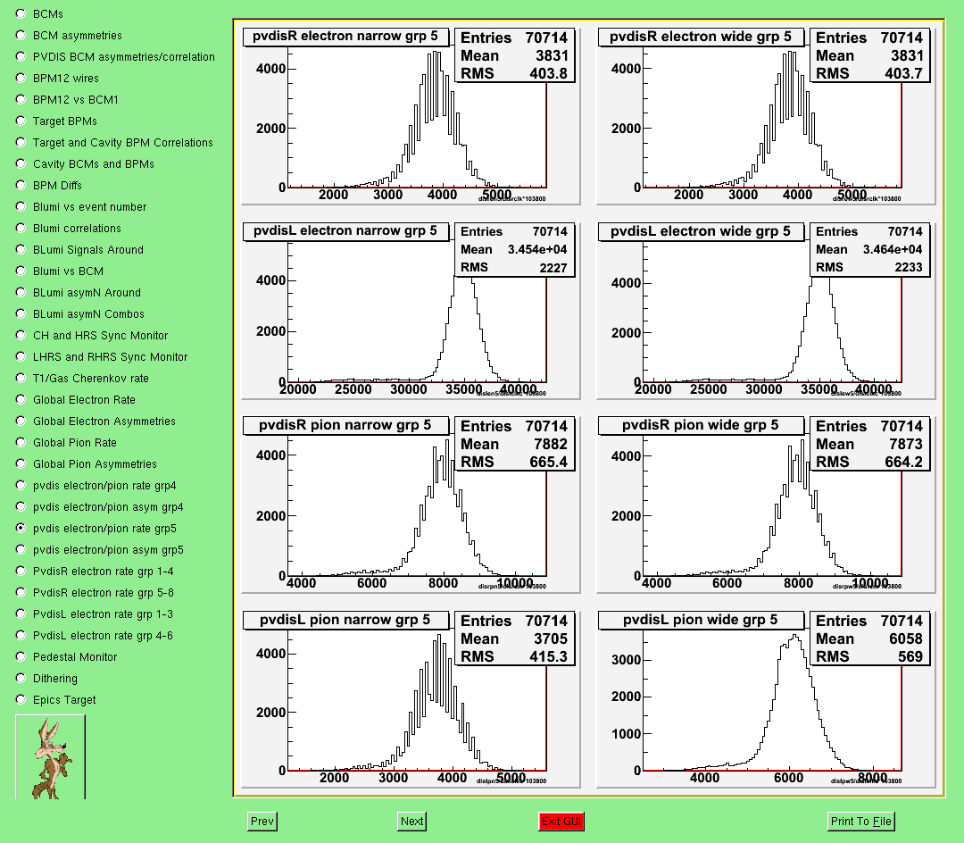
Task: Choose PvdisR electron rate grp 5-8
Action: coord(21,593)
